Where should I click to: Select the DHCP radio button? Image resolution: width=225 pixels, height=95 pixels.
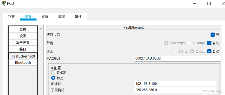click(53, 73)
